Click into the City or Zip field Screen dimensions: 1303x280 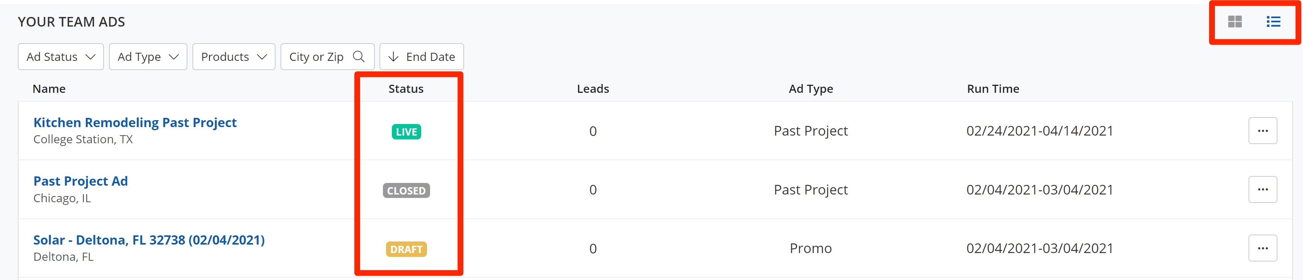[316, 57]
